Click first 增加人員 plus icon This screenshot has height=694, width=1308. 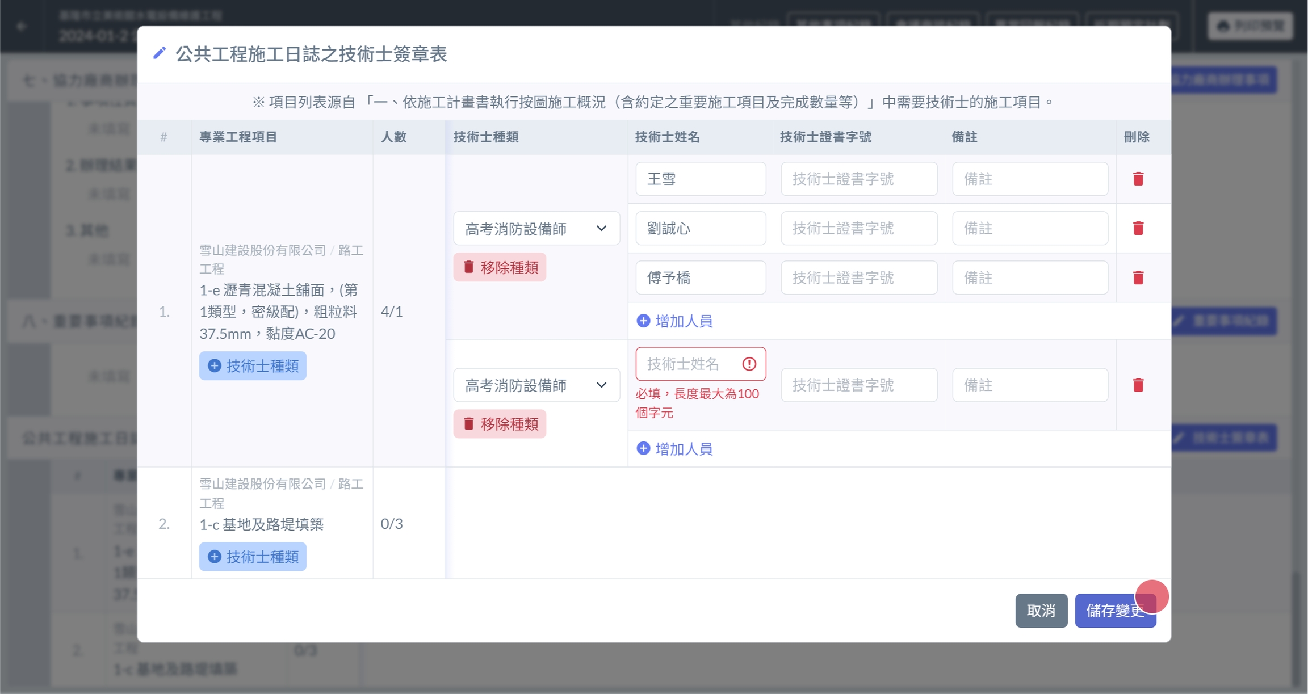click(643, 321)
